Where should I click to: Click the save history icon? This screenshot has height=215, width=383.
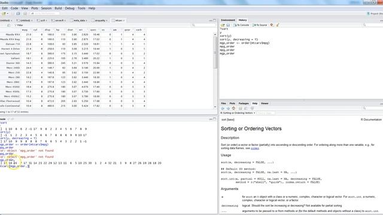tap(228, 25)
